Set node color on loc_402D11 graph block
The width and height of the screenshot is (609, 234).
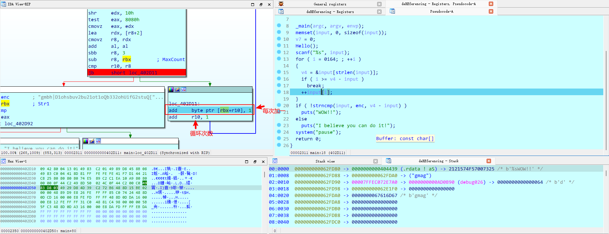click(171, 89)
